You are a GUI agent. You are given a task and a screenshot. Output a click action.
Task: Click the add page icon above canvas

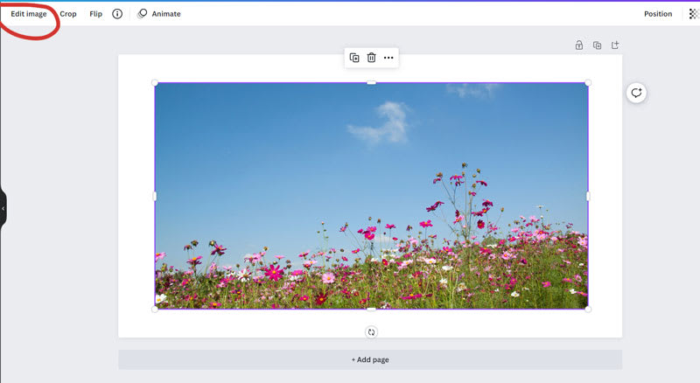(615, 45)
